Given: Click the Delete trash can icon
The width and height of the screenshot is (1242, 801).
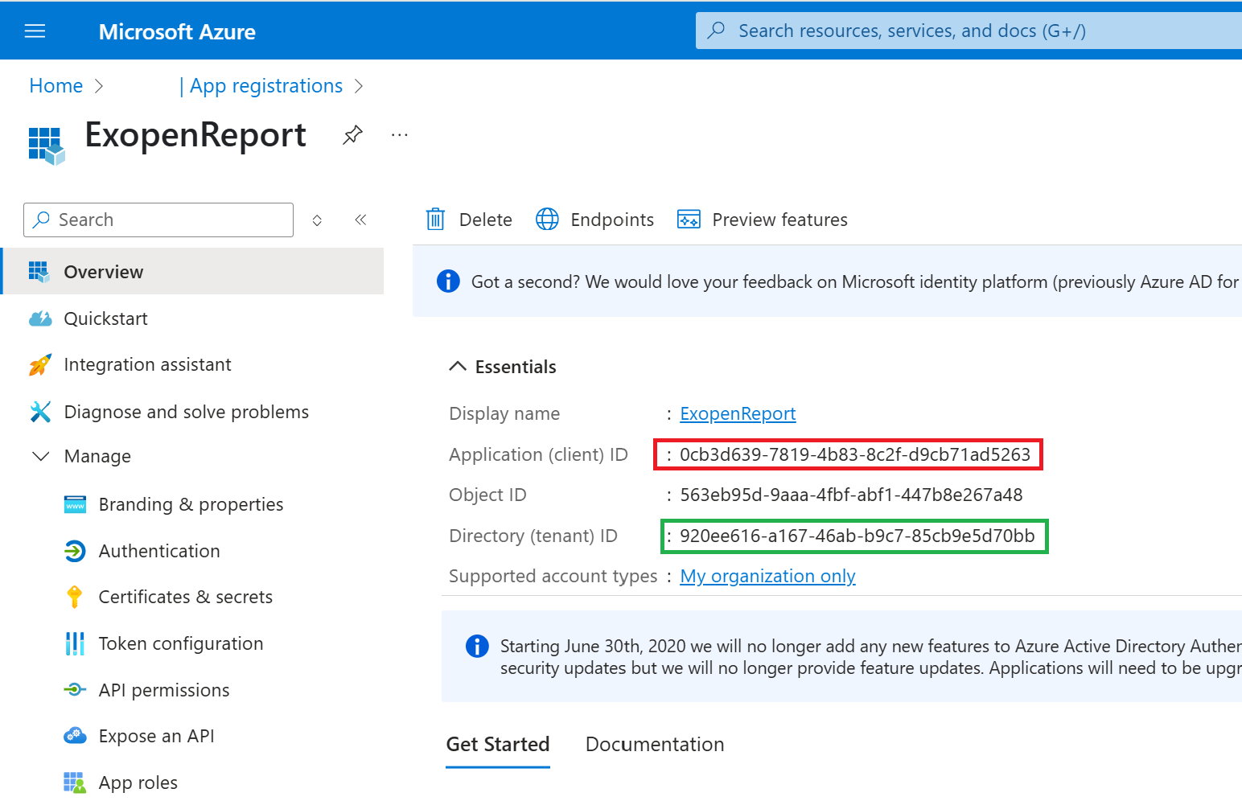Looking at the screenshot, I should (435, 220).
